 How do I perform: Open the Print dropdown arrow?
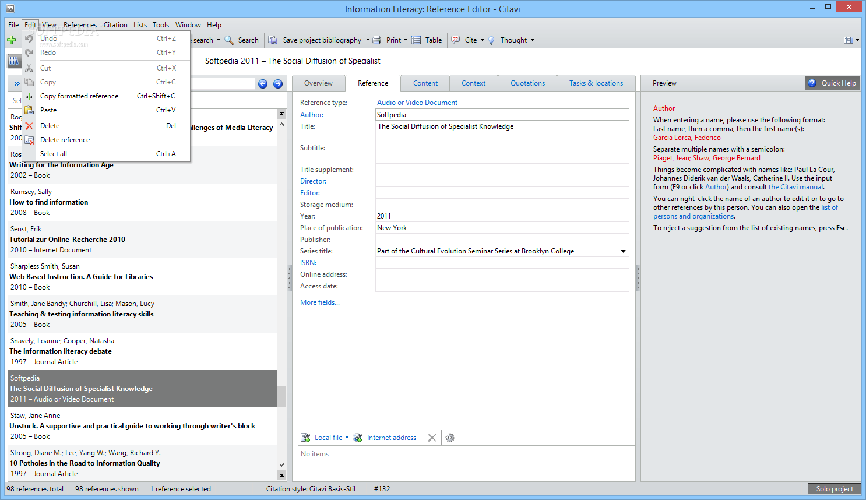pyautogui.click(x=406, y=40)
